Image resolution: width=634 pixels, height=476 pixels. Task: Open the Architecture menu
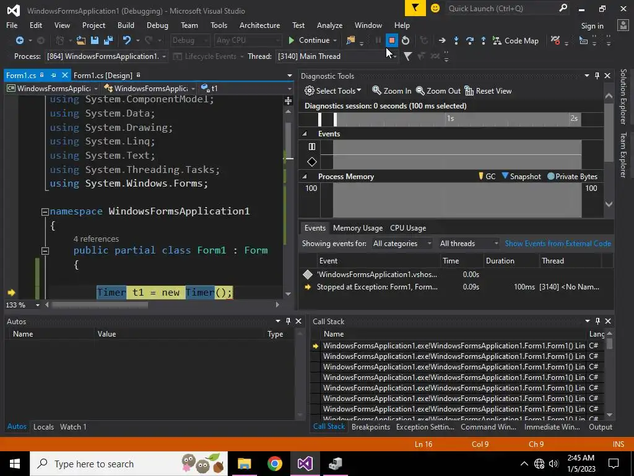click(259, 25)
